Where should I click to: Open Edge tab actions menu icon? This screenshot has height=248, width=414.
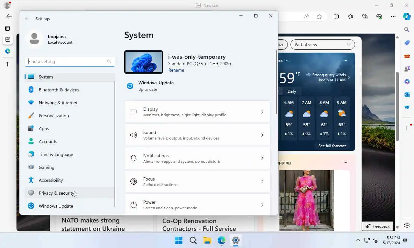click(x=7, y=28)
